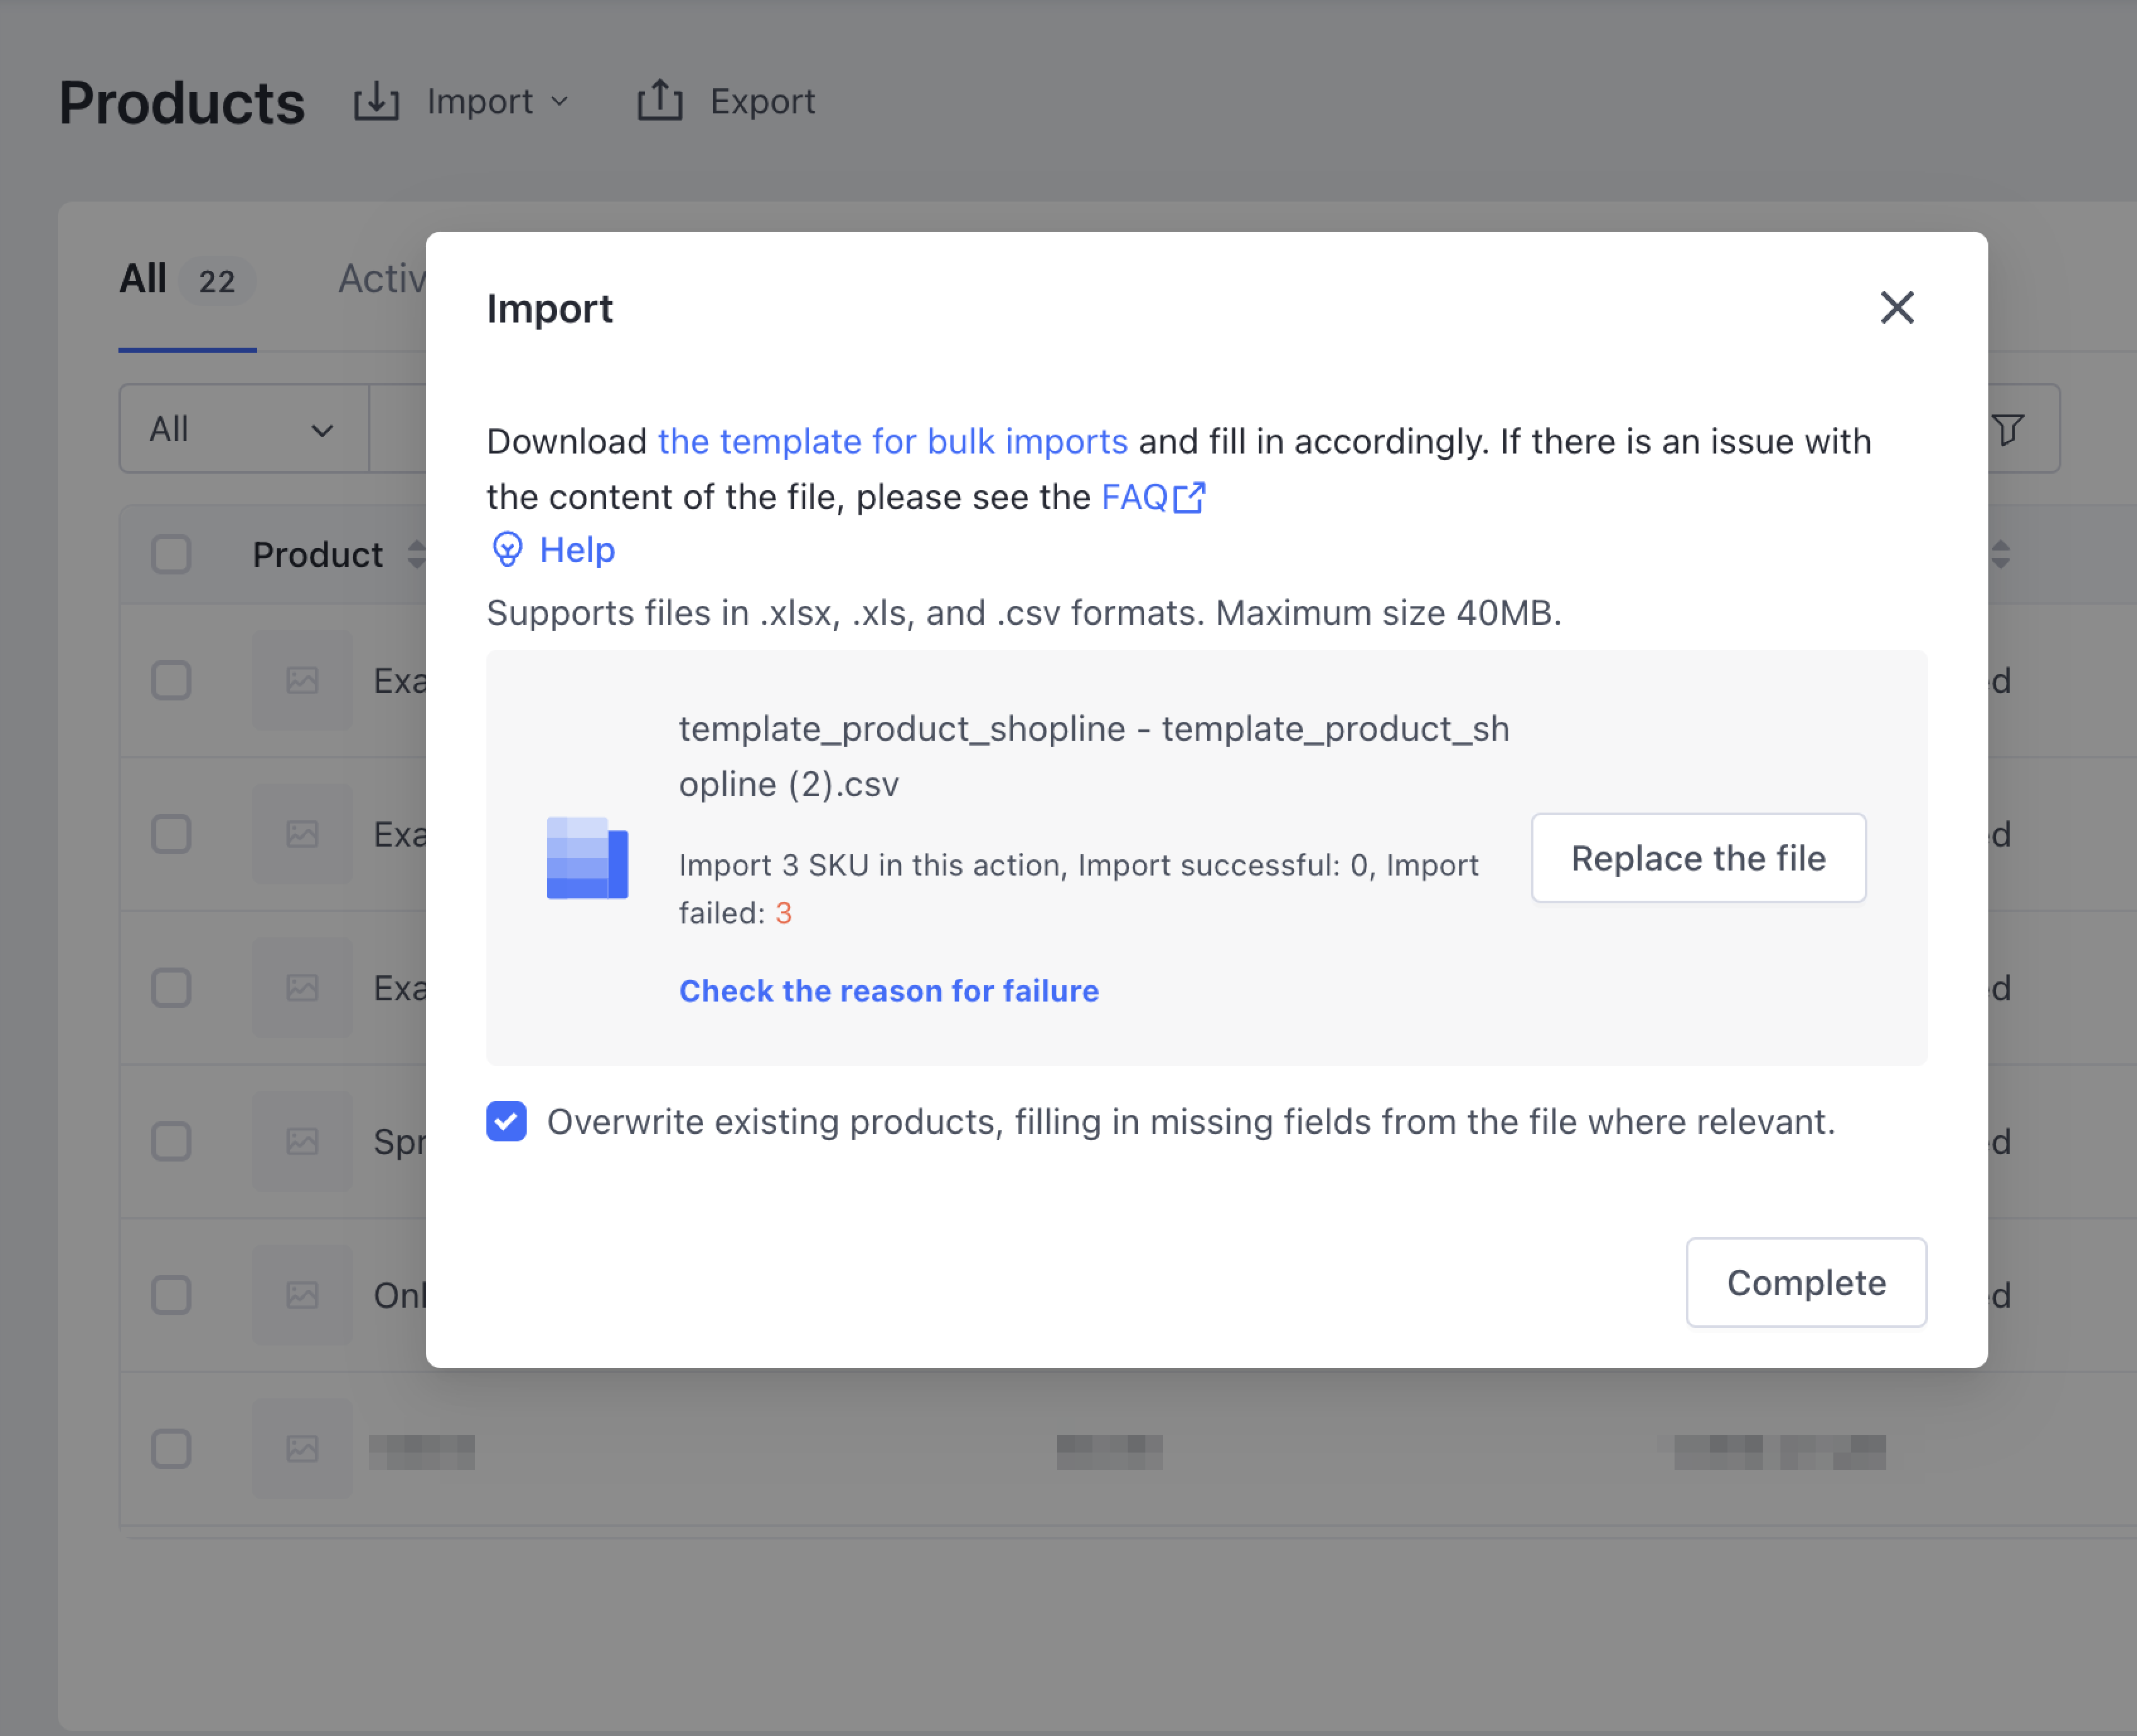Click the FAQ external link icon
This screenshot has height=1736, width=2137.
[x=1189, y=497]
